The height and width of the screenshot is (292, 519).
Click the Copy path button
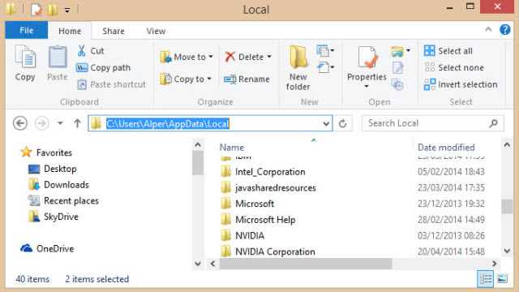[x=104, y=68]
